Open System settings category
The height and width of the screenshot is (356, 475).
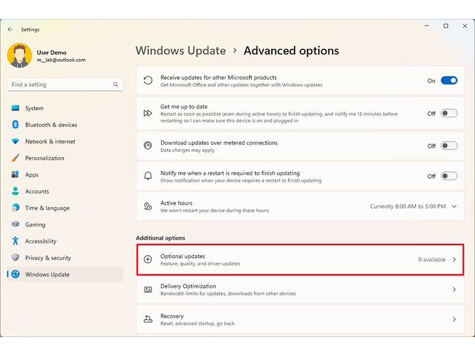click(65, 108)
